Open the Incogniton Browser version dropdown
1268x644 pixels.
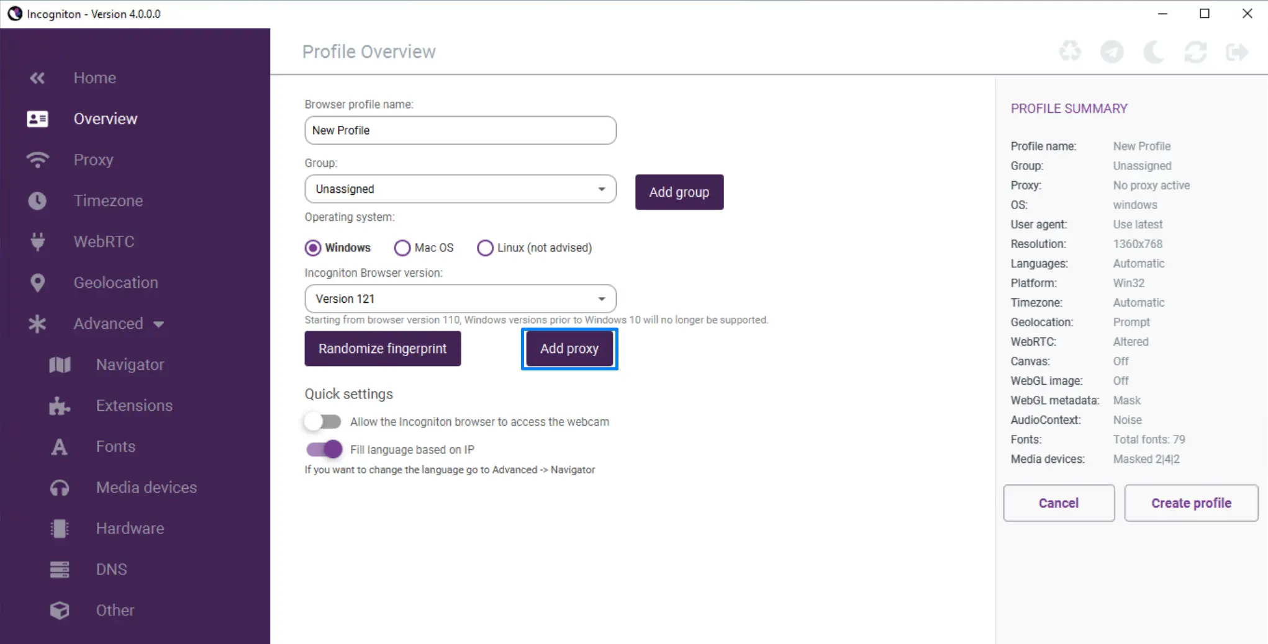[460, 299]
